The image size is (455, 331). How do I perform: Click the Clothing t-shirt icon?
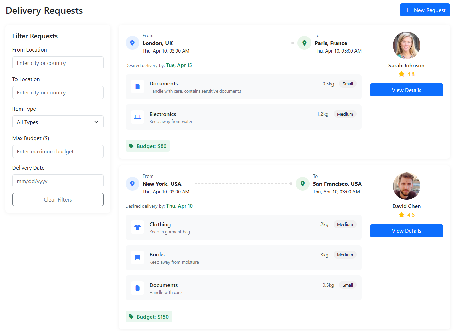pos(138,227)
